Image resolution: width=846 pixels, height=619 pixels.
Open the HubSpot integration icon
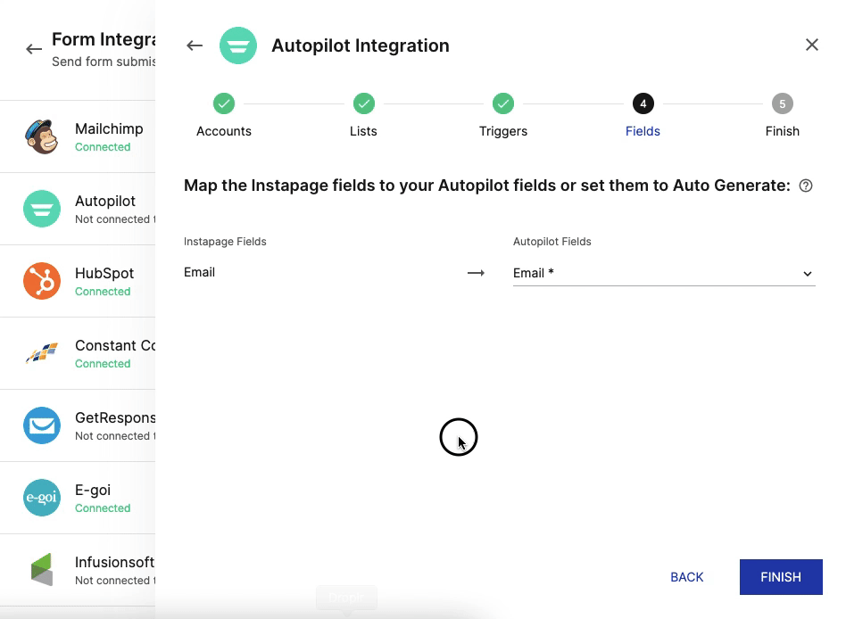tap(42, 281)
